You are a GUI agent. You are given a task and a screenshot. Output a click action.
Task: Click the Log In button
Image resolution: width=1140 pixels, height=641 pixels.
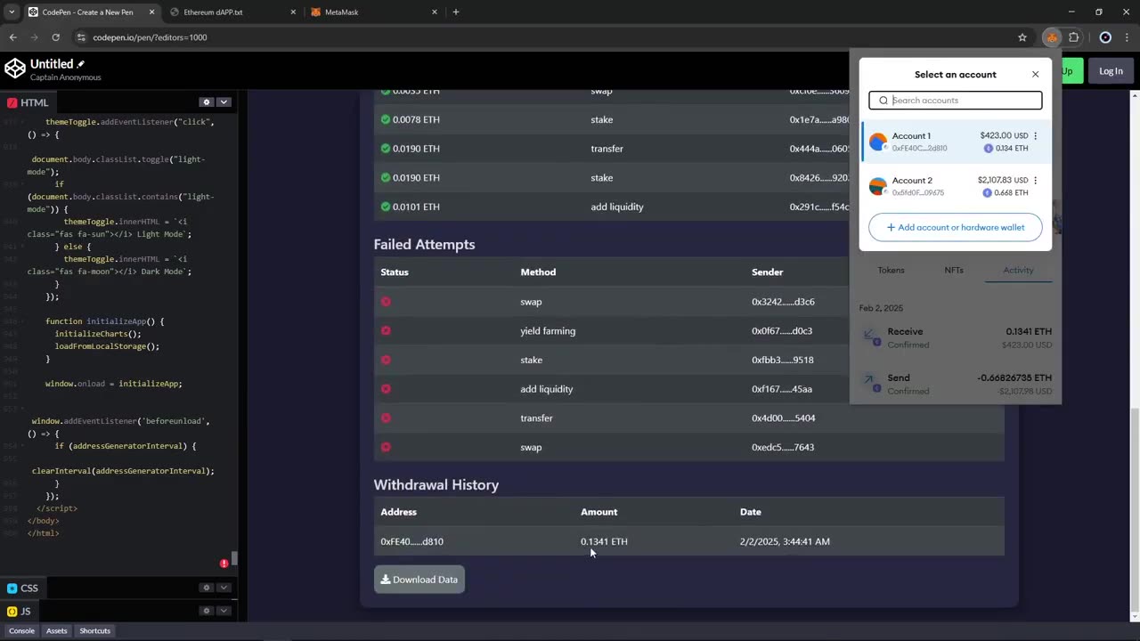(1111, 71)
